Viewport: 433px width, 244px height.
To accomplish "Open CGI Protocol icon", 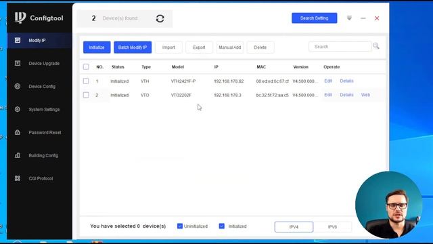I will click(18, 178).
